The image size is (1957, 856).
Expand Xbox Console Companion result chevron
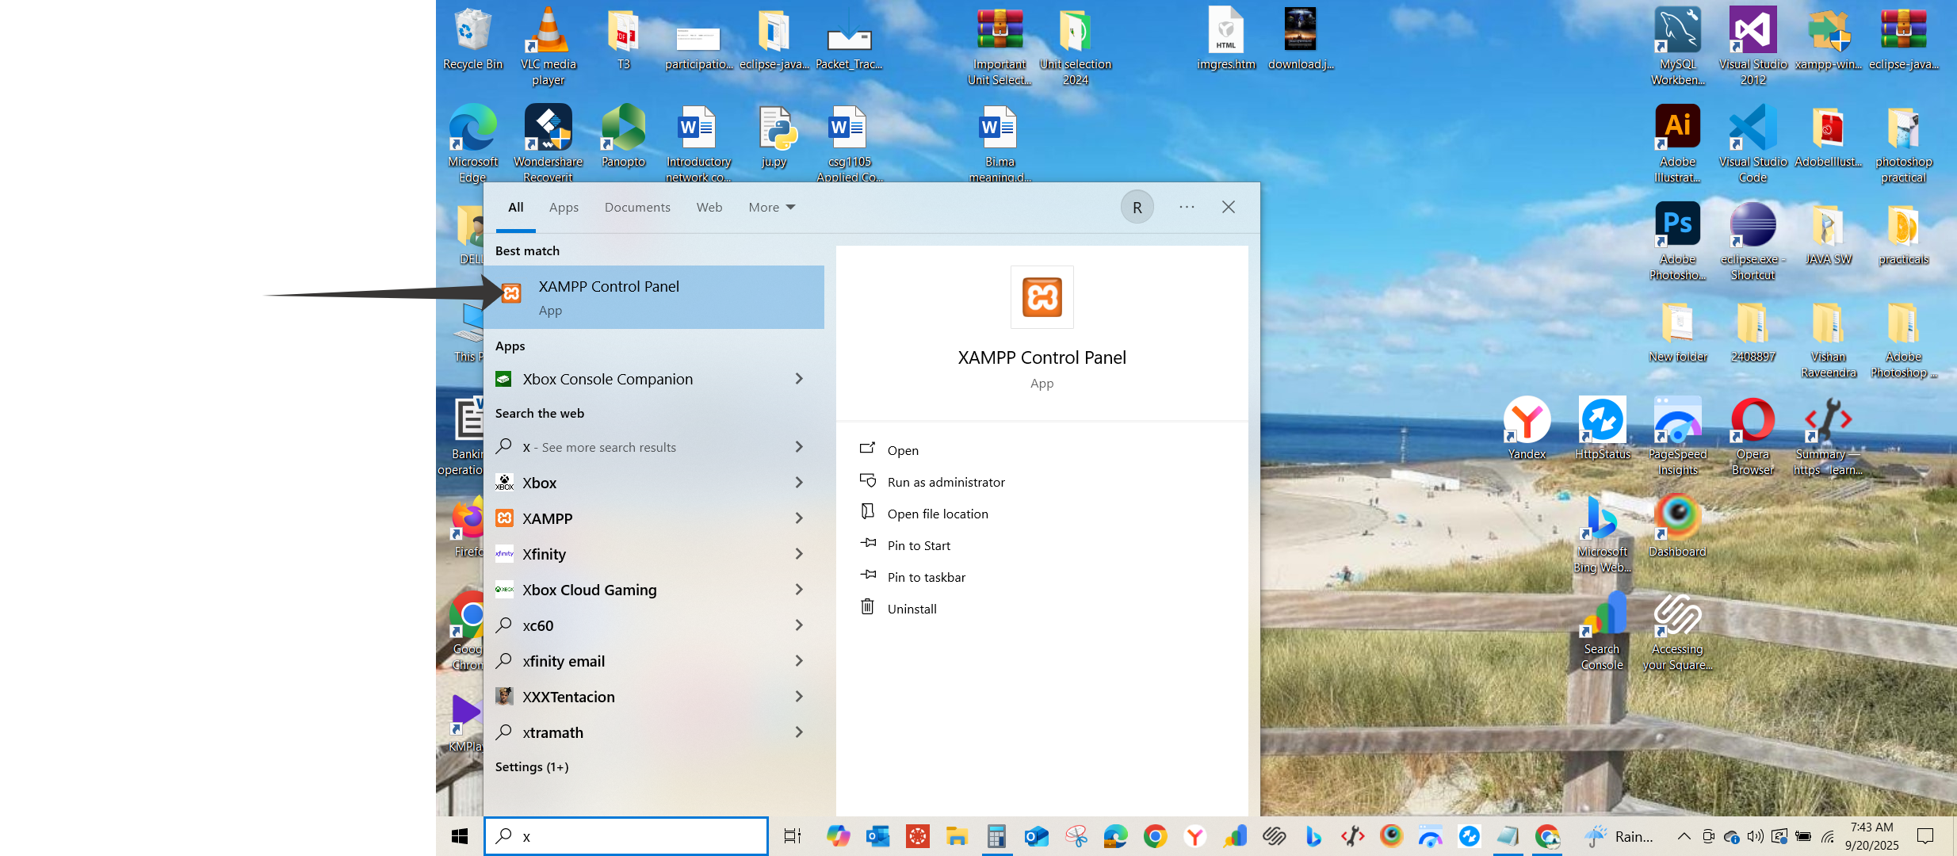click(799, 379)
